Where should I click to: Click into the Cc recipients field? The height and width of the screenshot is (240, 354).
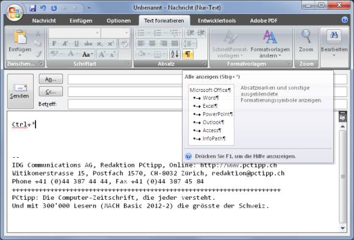[x=125, y=91]
